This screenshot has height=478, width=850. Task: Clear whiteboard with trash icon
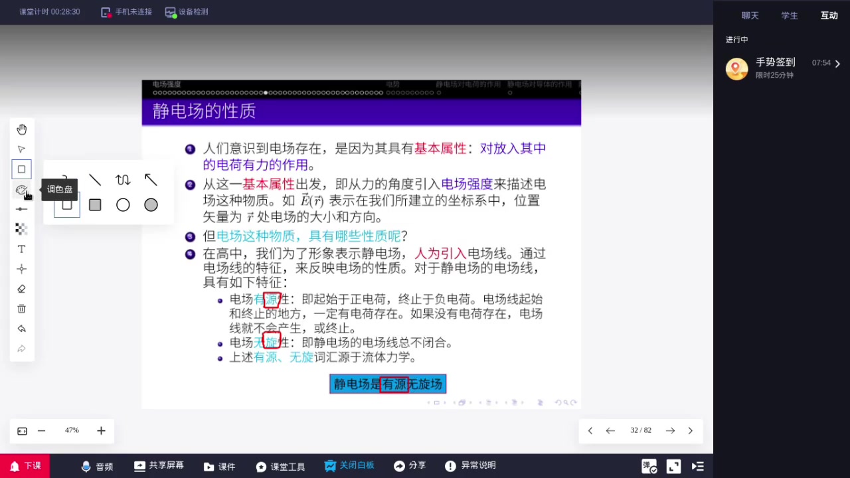pos(21,309)
